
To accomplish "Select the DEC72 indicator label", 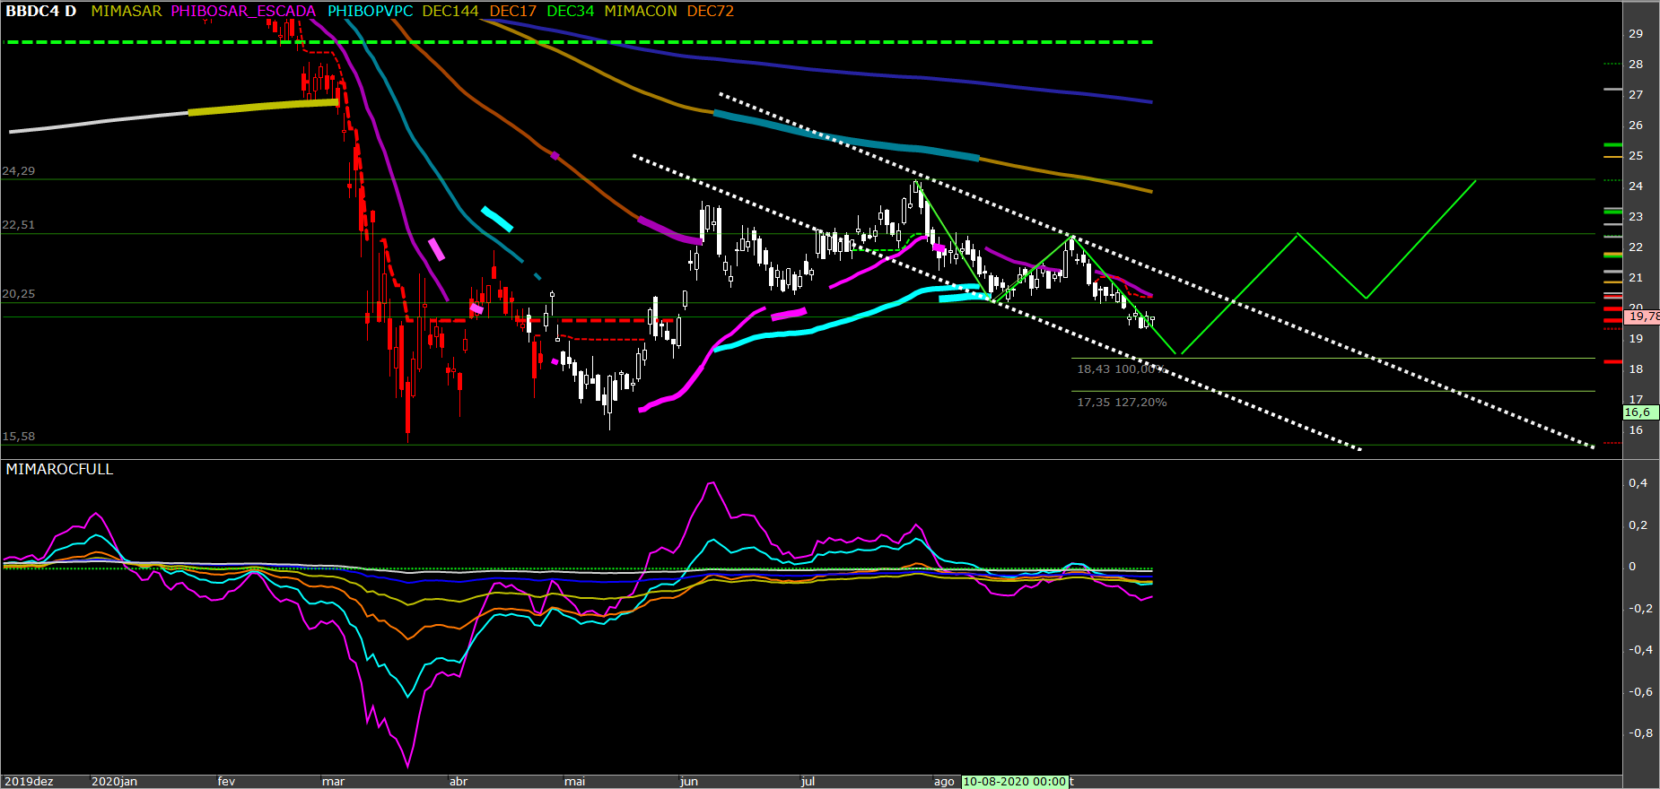I will (710, 11).
